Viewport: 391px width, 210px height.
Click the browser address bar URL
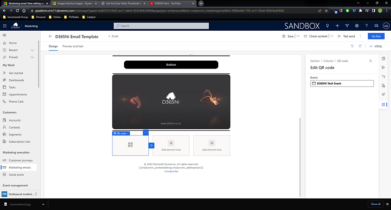(160, 11)
